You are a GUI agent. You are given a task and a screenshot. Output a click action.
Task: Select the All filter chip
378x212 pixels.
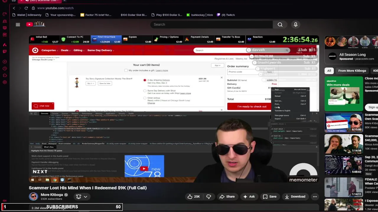click(329, 71)
